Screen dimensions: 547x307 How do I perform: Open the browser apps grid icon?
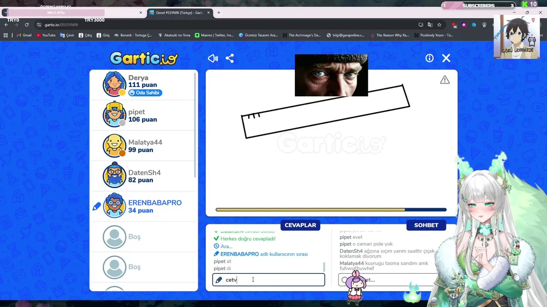(x=6, y=35)
